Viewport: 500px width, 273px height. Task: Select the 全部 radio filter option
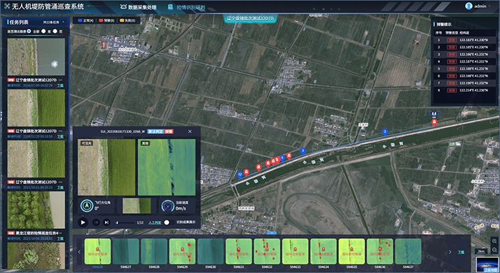click(30, 30)
